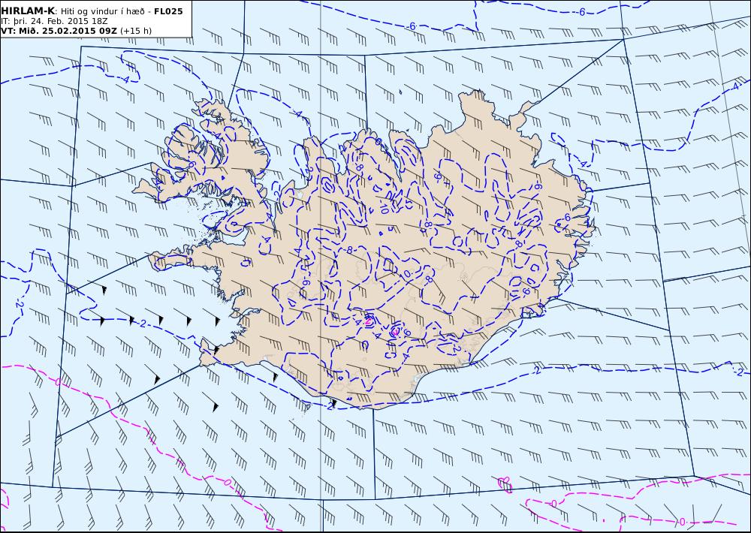Click the '(+15 h)' forecast offset text
The height and width of the screenshot is (533, 751).
tap(136, 31)
